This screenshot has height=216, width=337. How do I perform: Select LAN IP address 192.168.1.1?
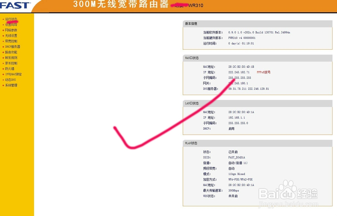pyautogui.click(x=237, y=118)
